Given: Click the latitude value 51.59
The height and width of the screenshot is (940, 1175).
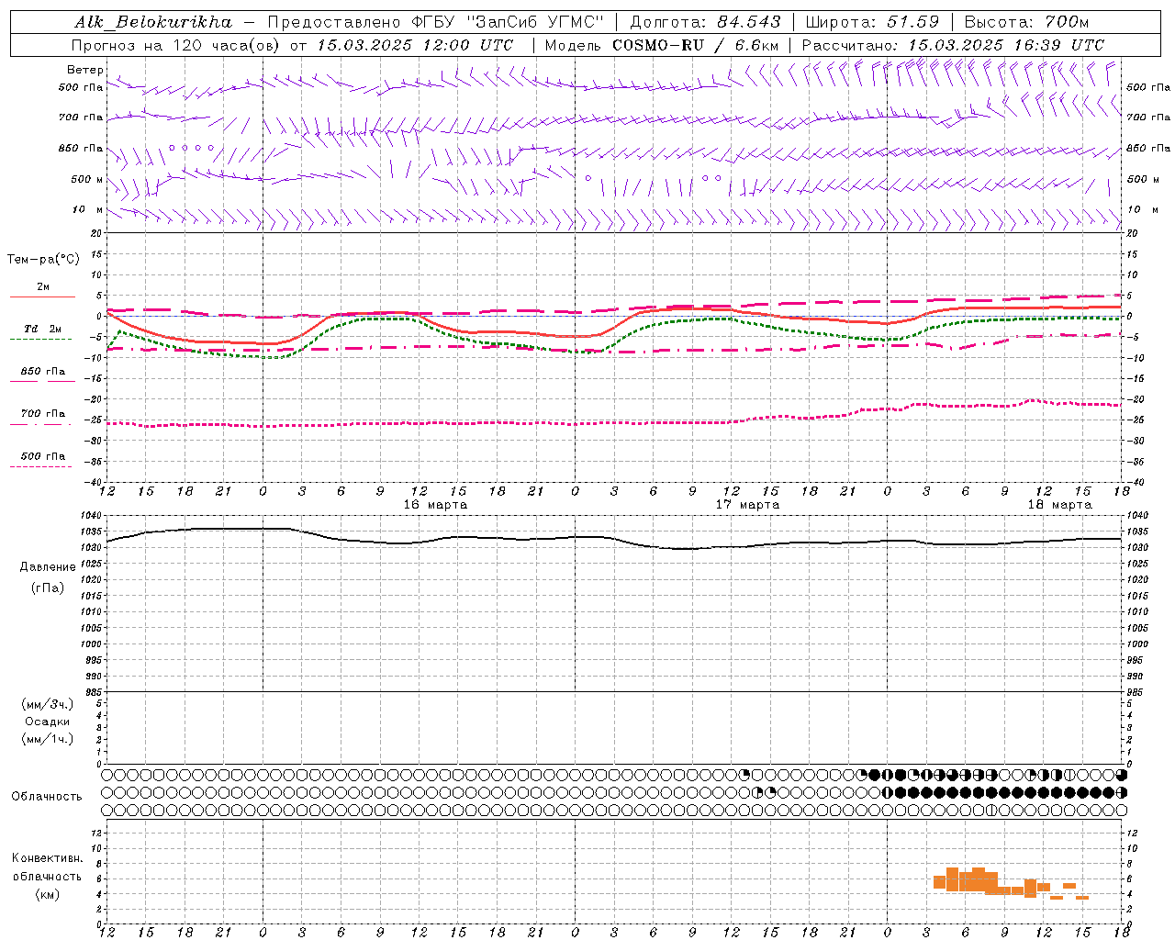Looking at the screenshot, I should (912, 22).
